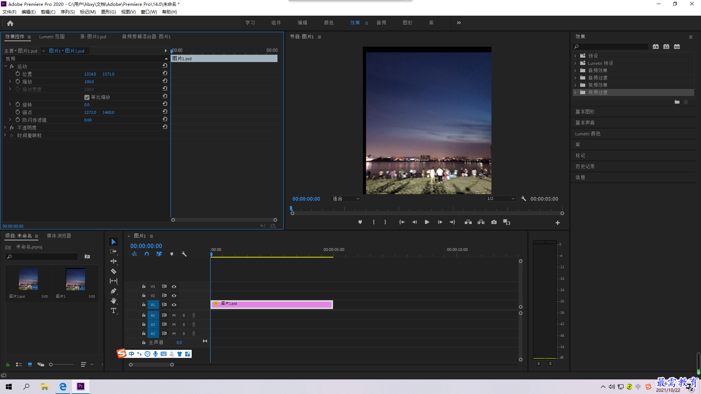This screenshot has height=394, width=701.
Task: Expand the Time Remapping effect
Action: 5,135
